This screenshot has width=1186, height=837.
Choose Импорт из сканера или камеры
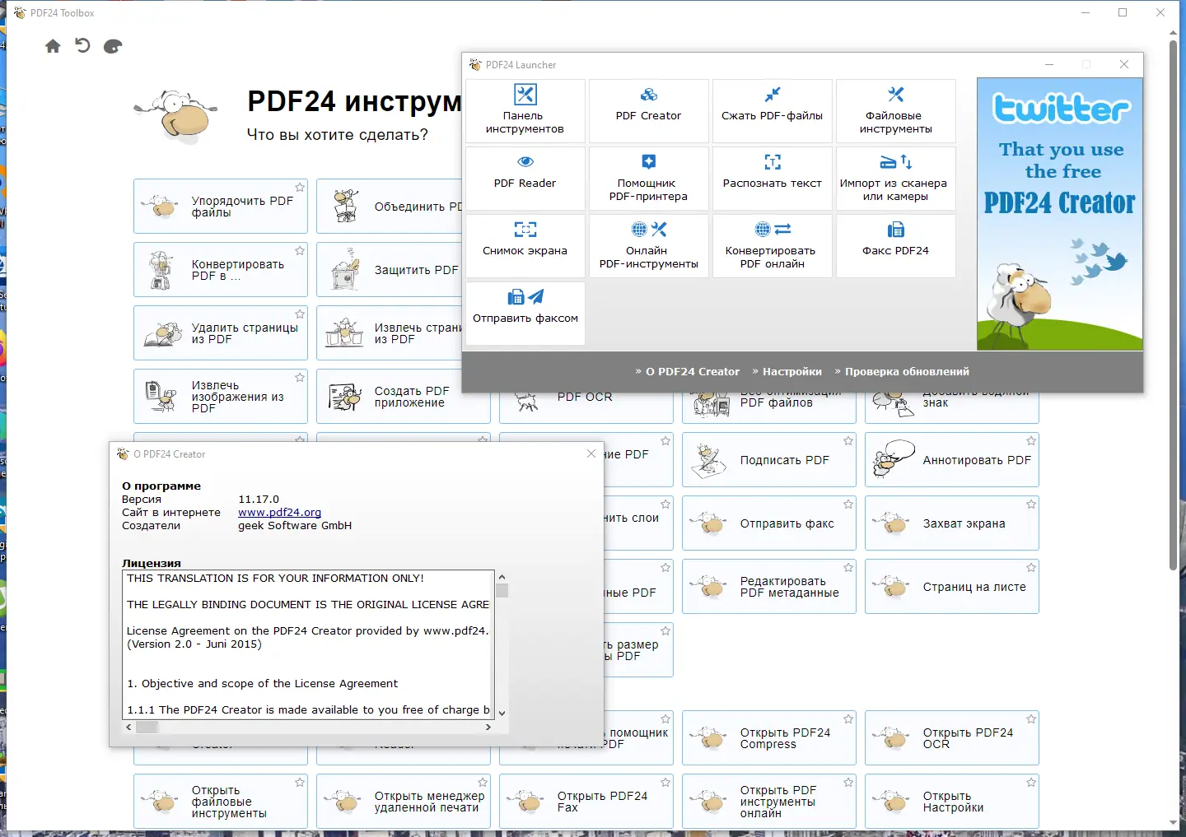coord(896,178)
